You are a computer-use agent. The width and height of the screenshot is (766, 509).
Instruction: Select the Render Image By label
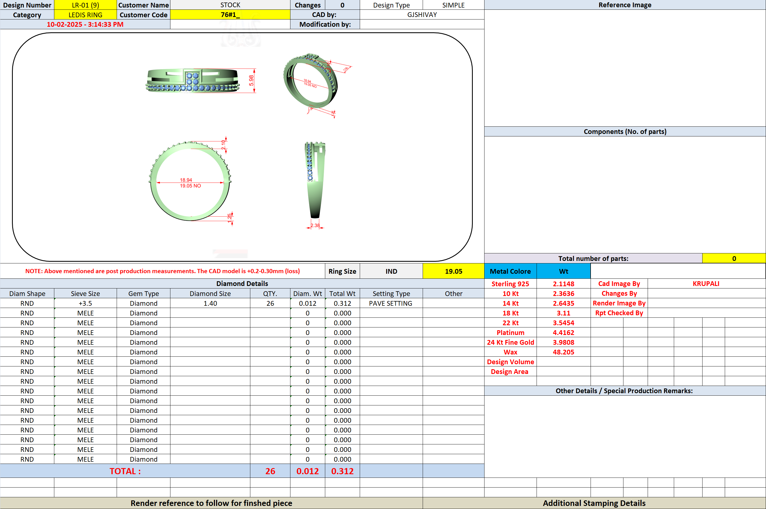point(619,303)
